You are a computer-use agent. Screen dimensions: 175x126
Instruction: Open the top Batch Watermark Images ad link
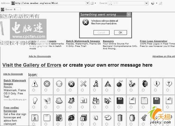83,41
